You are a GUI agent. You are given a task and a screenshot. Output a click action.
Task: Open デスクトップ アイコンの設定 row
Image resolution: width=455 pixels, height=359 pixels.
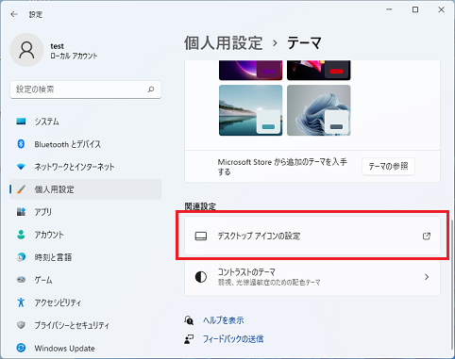pyautogui.click(x=312, y=236)
